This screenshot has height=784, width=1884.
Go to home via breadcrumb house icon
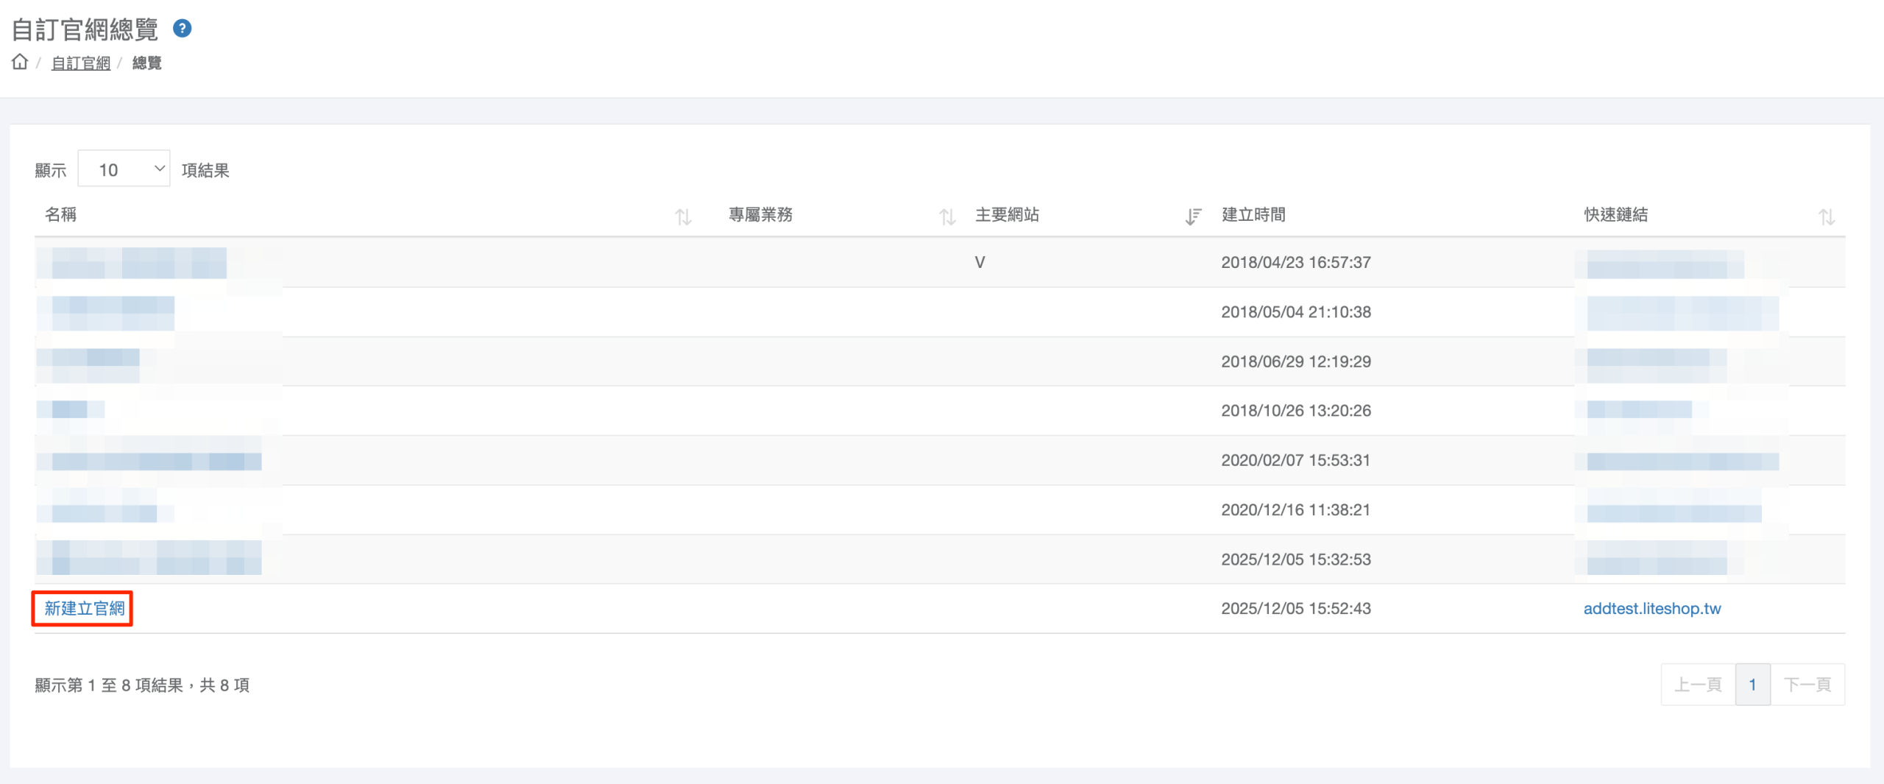(20, 63)
